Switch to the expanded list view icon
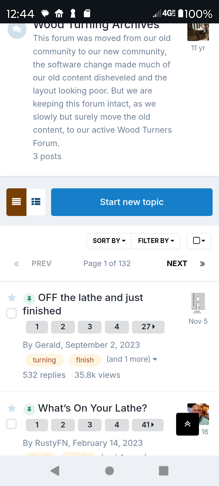Screen dimensions: 219x486 [x=36, y=202]
